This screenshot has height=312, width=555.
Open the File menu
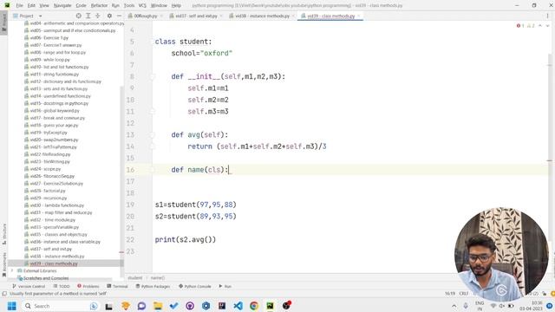coord(19,5)
